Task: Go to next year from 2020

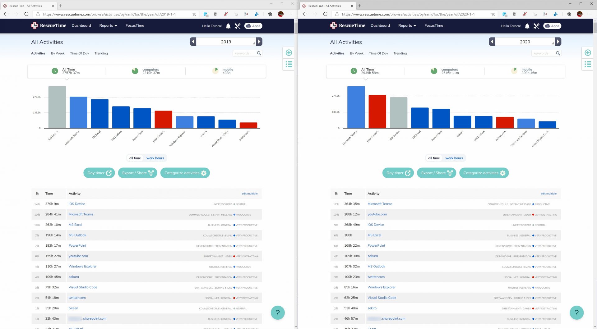Action: (x=558, y=42)
